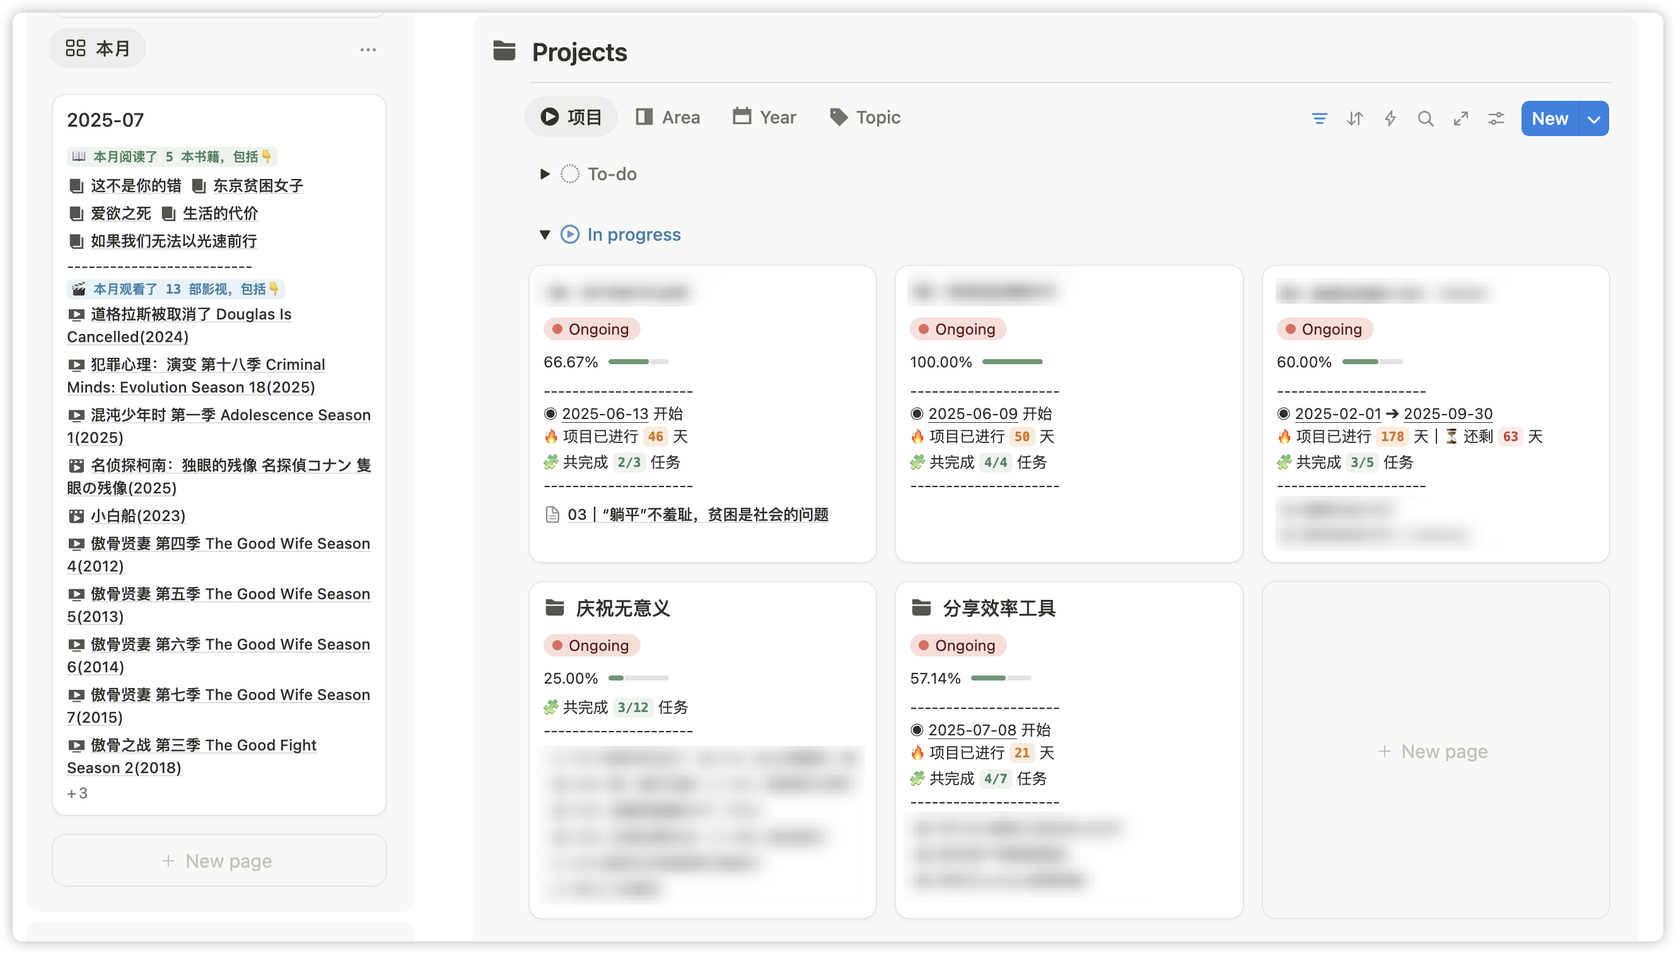This screenshot has height=954, width=1676.
Task: Show more items via +3 indicator
Action: coord(78,793)
